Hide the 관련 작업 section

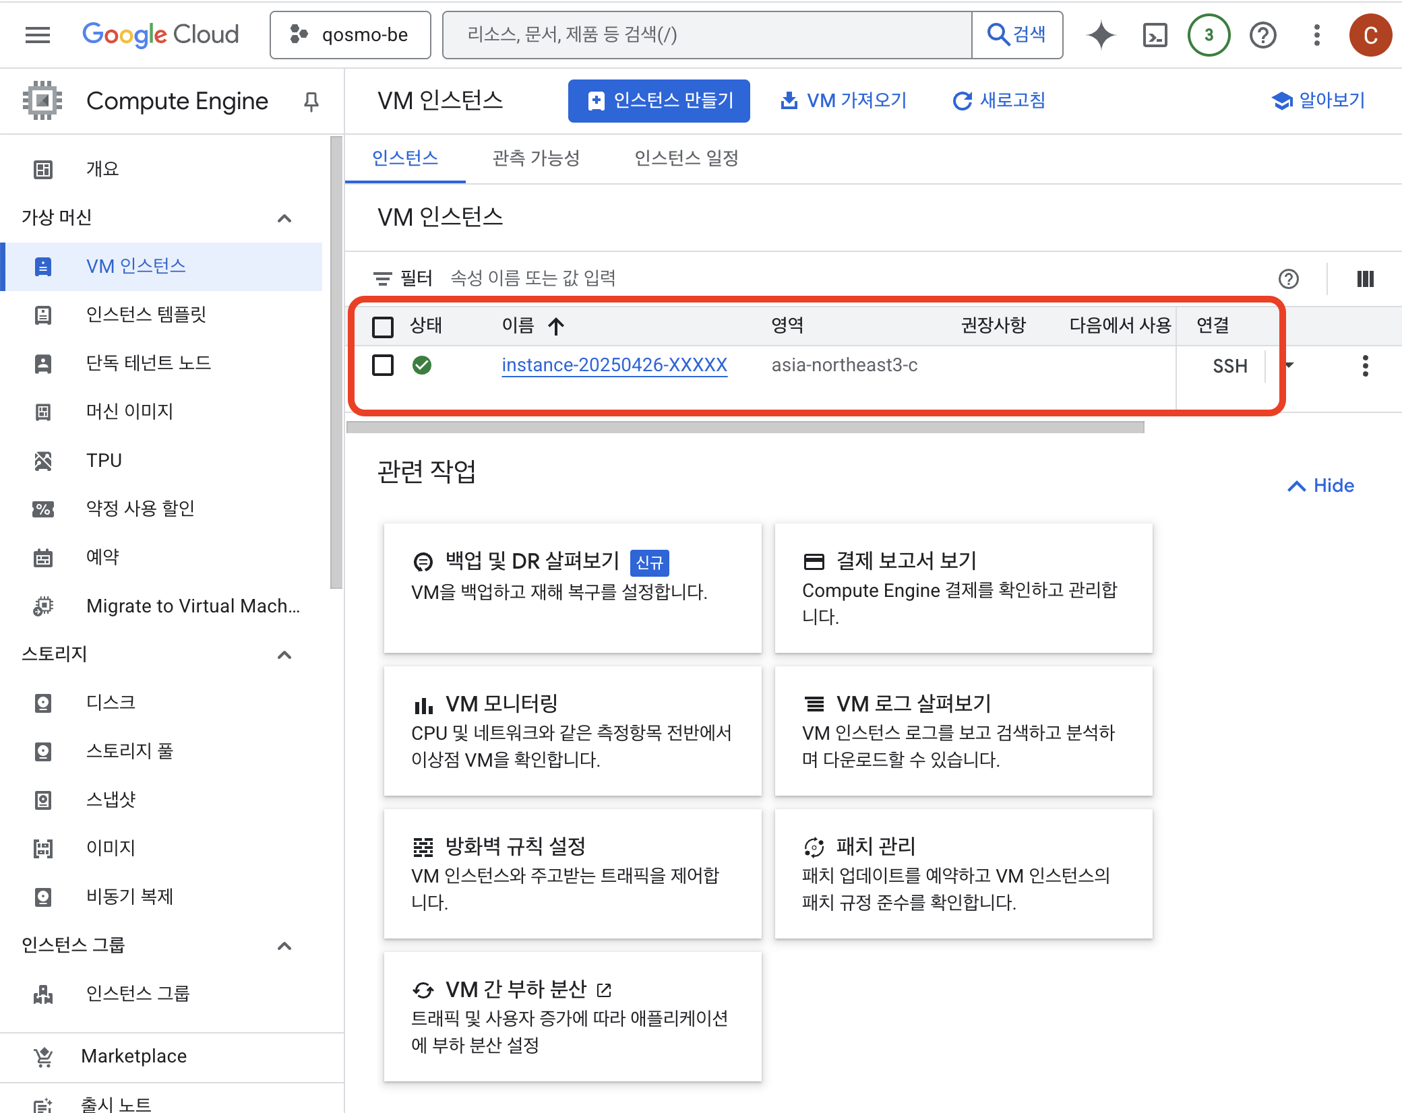(1321, 486)
